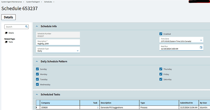Screen dimensions: 210x110
Task: Collapse the Daily Schedule Pattern section
Action: coord(37,62)
